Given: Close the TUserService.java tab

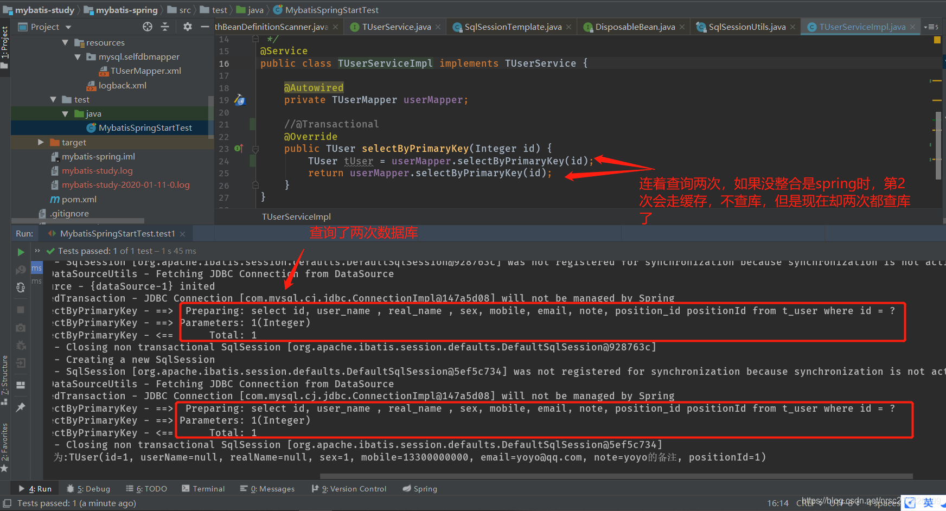Looking at the screenshot, I should click(438, 27).
